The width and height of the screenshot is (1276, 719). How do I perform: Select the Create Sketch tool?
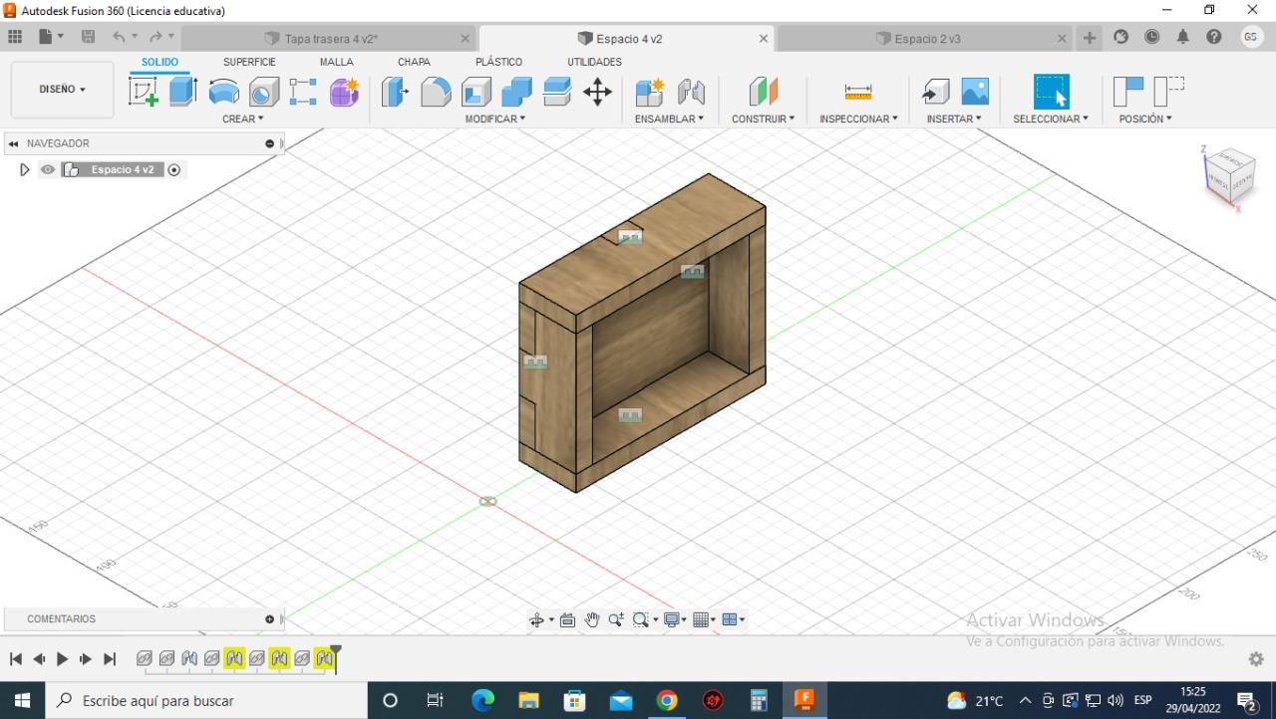pyautogui.click(x=144, y=92)
